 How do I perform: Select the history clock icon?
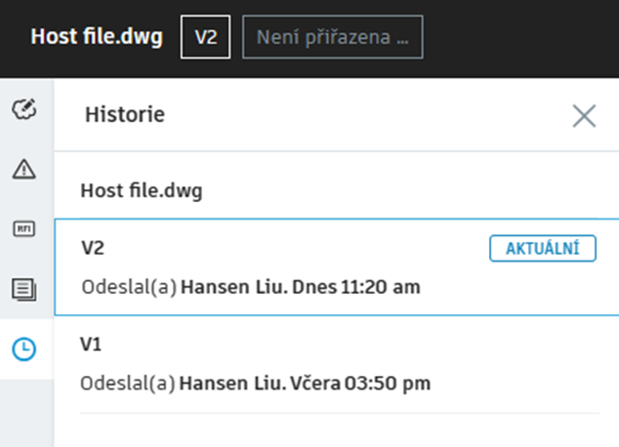click(x=24, y=348)
